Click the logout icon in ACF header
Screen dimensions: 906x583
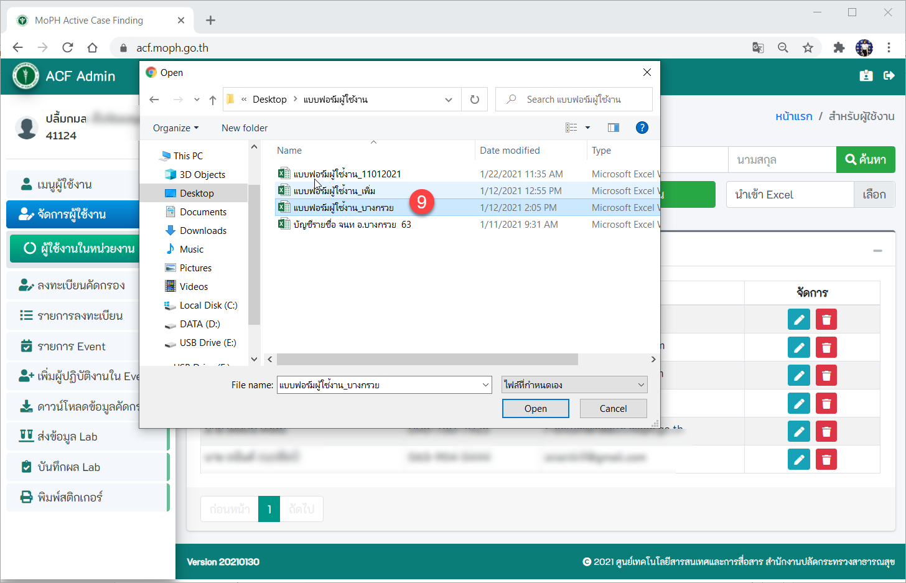pyautogui.click(x=889, y=75)
